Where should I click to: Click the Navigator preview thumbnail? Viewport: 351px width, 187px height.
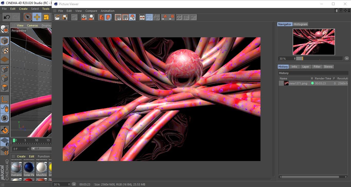314,42
